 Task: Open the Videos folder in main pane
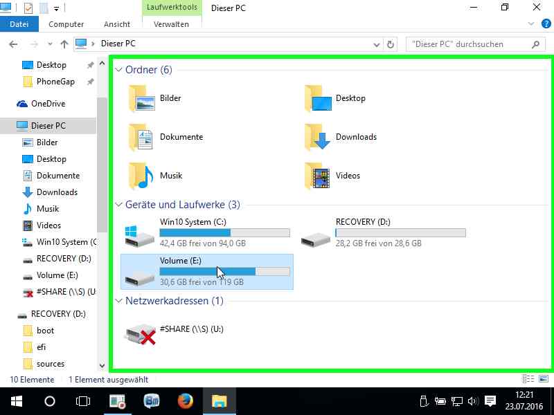pyautogui.click(x=332, y=176)
